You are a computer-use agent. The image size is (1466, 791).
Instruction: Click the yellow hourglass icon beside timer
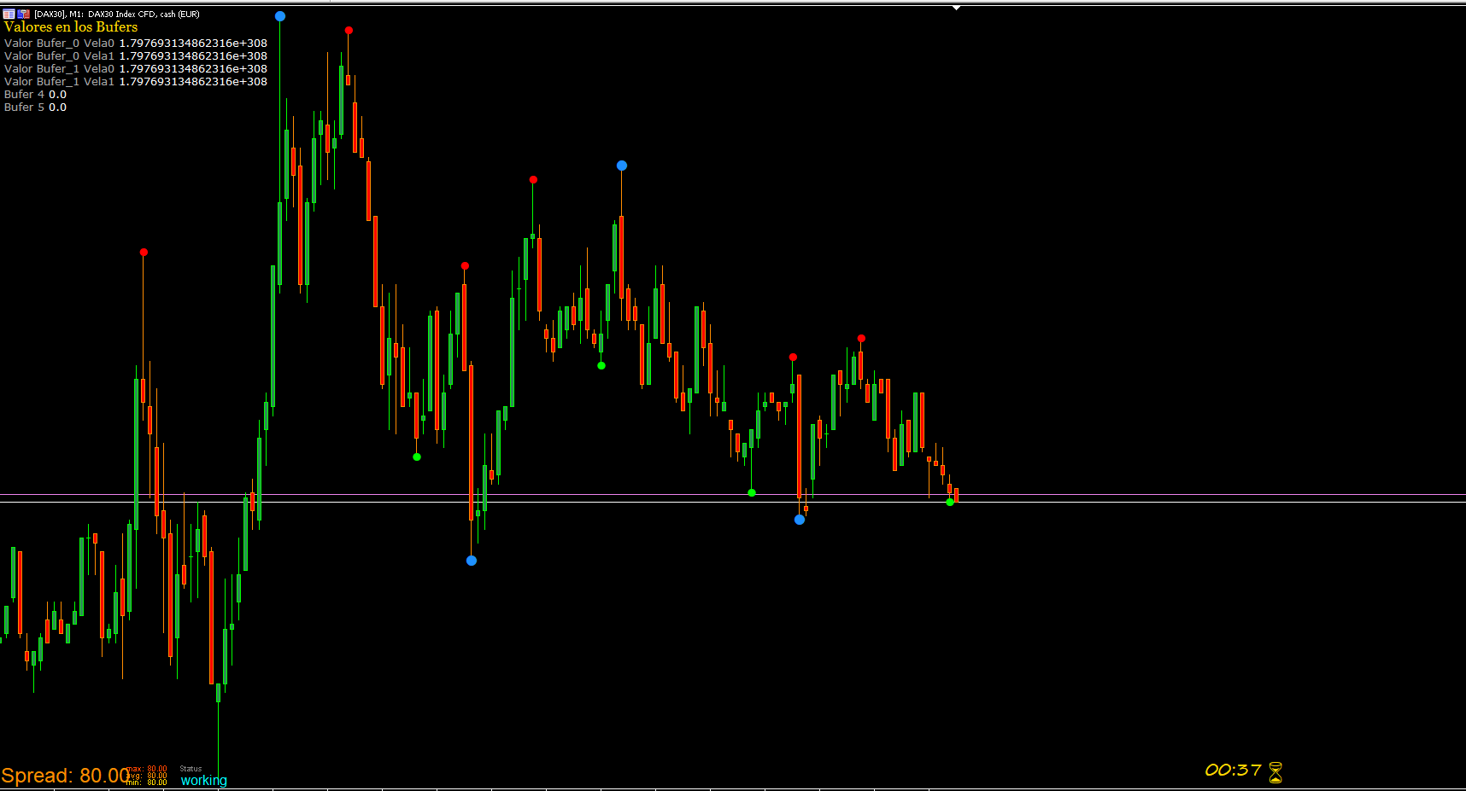click(1275, 772)
